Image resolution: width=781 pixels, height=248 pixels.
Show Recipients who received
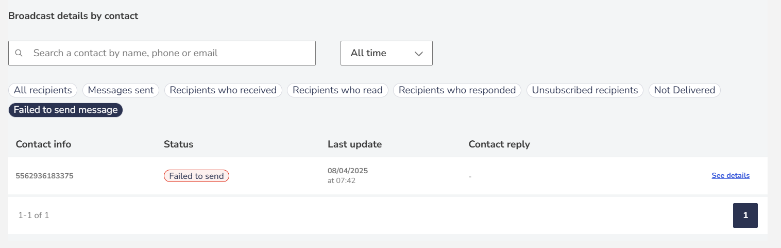223,90
